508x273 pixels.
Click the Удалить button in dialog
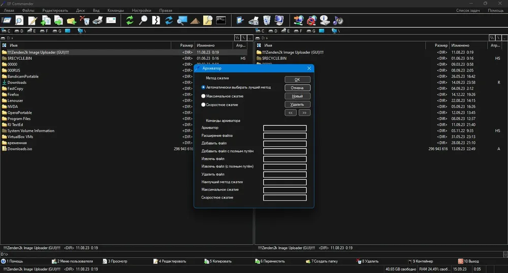pyautogui.click(x=297, y=105)
